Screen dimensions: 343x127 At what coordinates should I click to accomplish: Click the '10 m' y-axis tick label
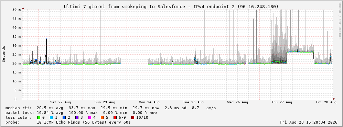click(x=17, y=81)
